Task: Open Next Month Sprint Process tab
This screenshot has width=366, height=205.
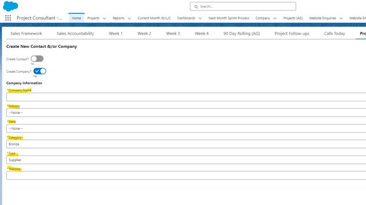Action: point(229,18)
